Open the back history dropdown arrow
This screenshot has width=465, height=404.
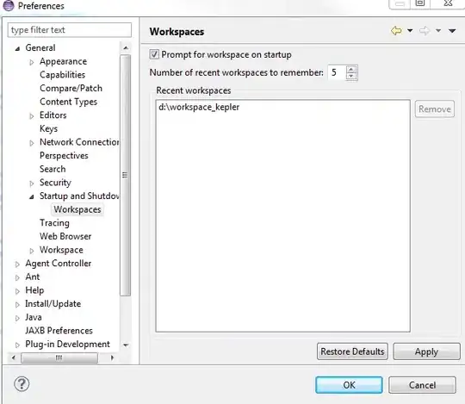pyautogui.click(x=410, y=30)
